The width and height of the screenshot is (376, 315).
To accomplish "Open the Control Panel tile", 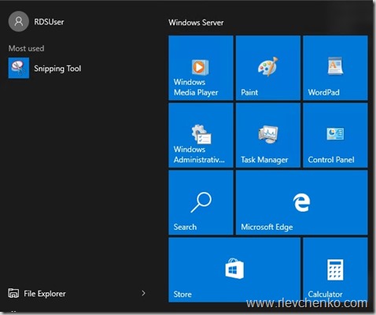I will click(x=335, y=135).
